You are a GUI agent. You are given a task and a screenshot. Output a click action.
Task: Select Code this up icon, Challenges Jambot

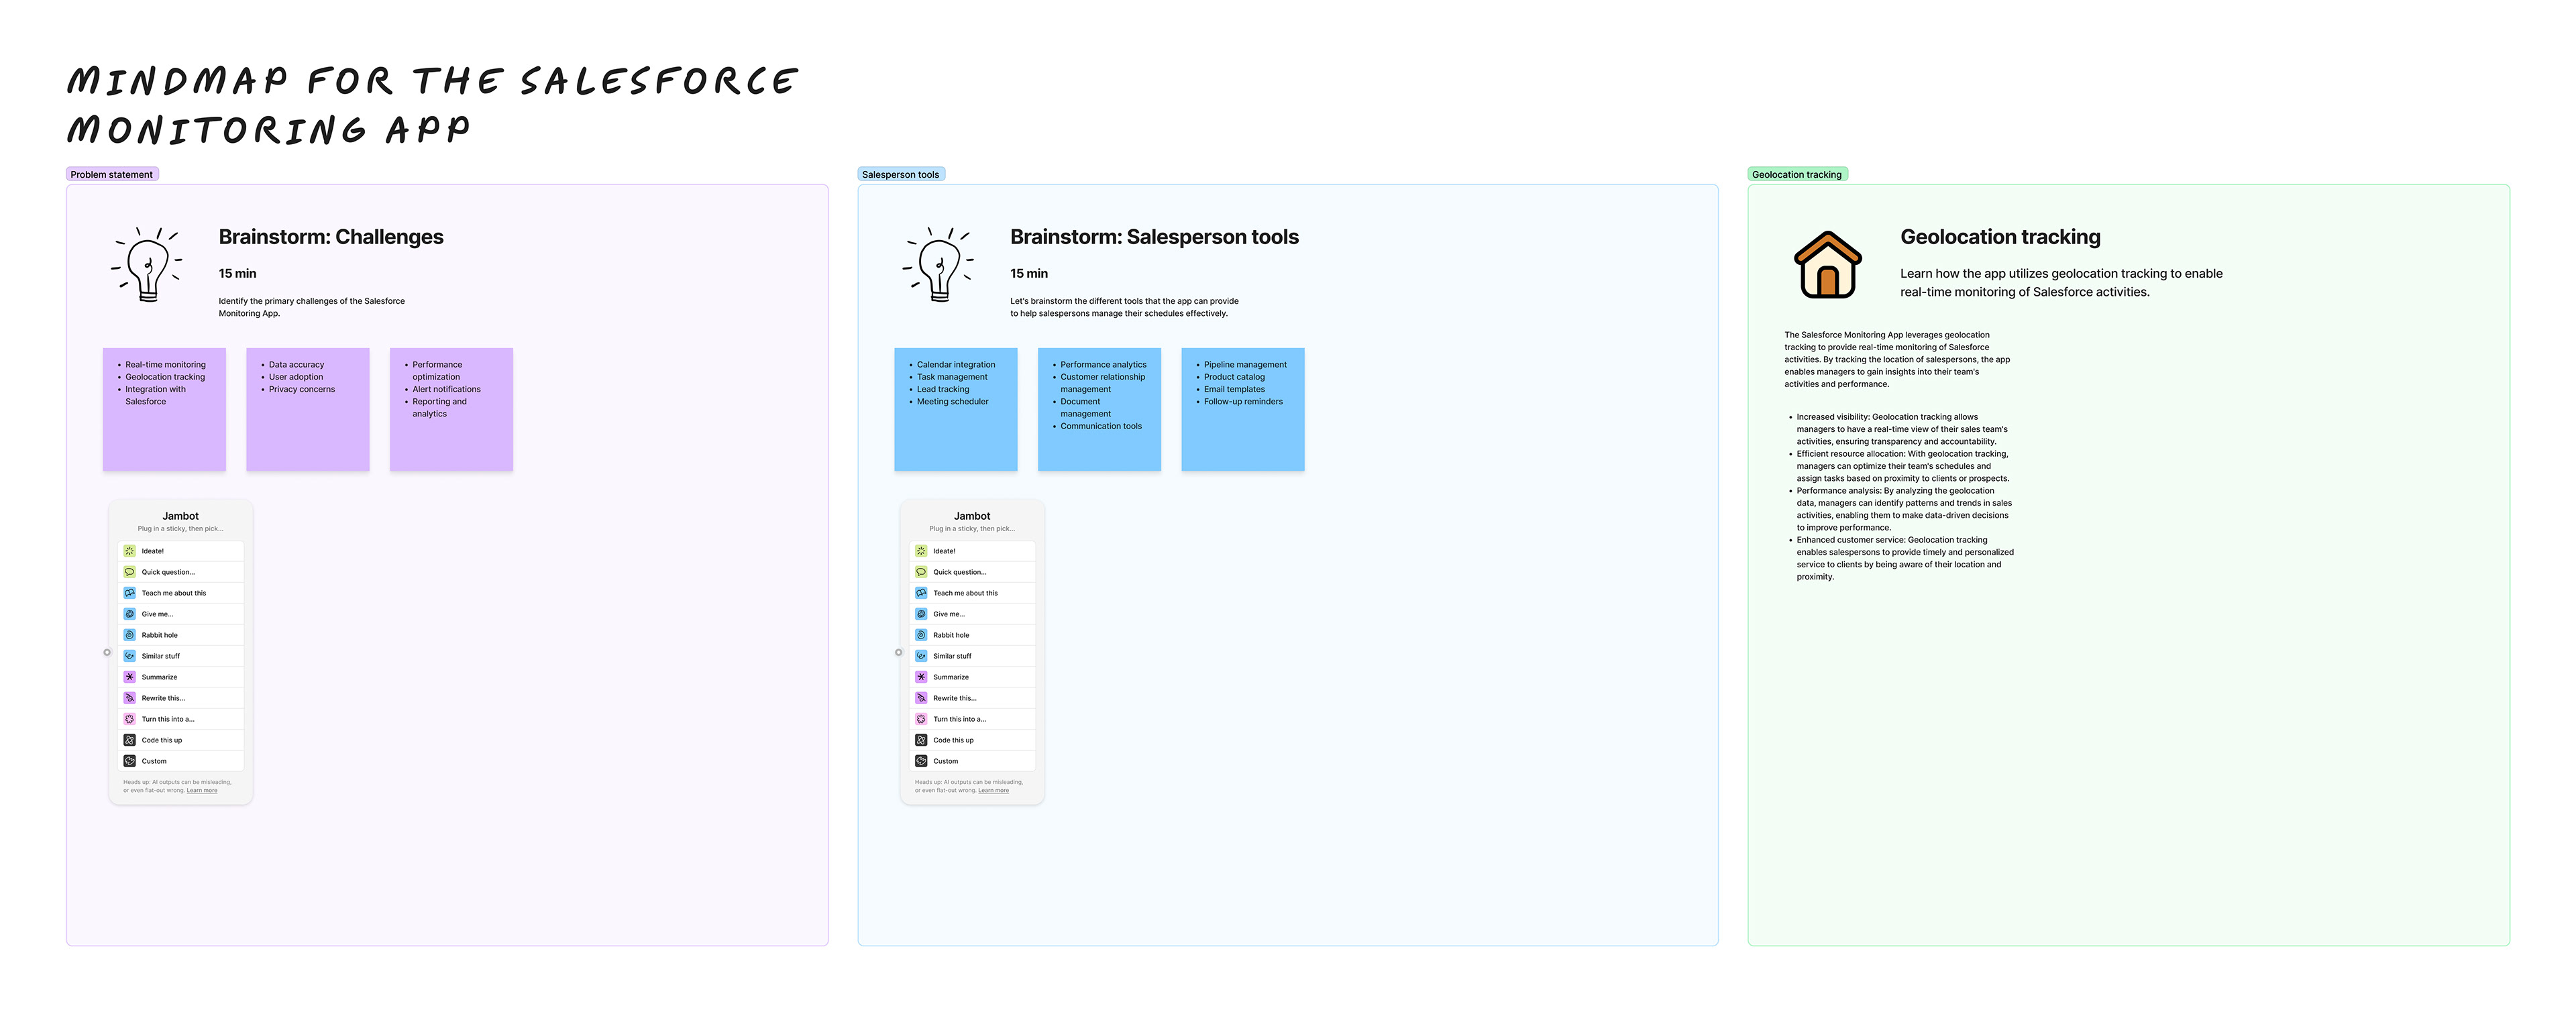[129, 740]
